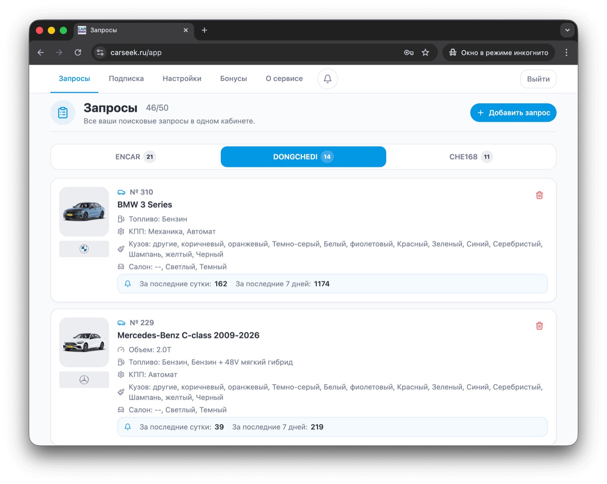This screenshot has width=607, height=484.
Task: Go to the Бонусы tab
Action: [x=234, y=79]
